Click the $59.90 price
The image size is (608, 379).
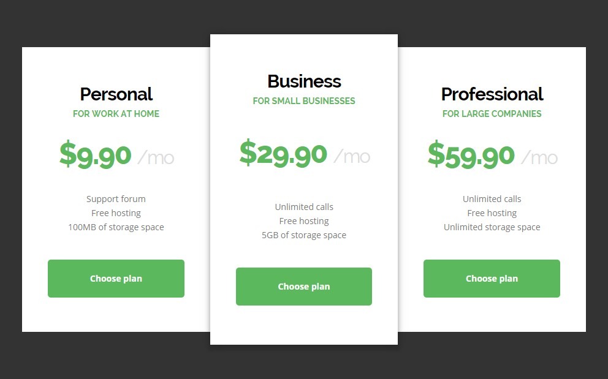pyautogui.click(x=471, y=155)
